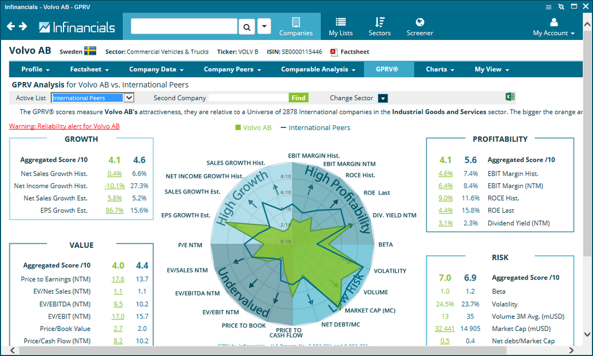Open the Active List combo box
The width and height of the screenshot is (593, 356).
(93, 98)
